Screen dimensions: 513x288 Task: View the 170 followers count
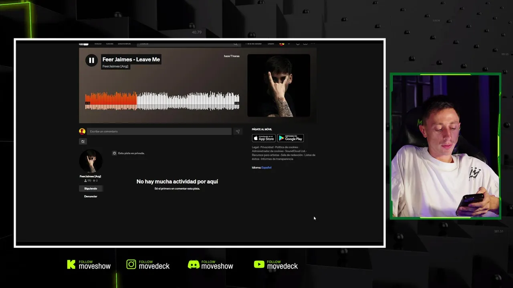point(87,181)
